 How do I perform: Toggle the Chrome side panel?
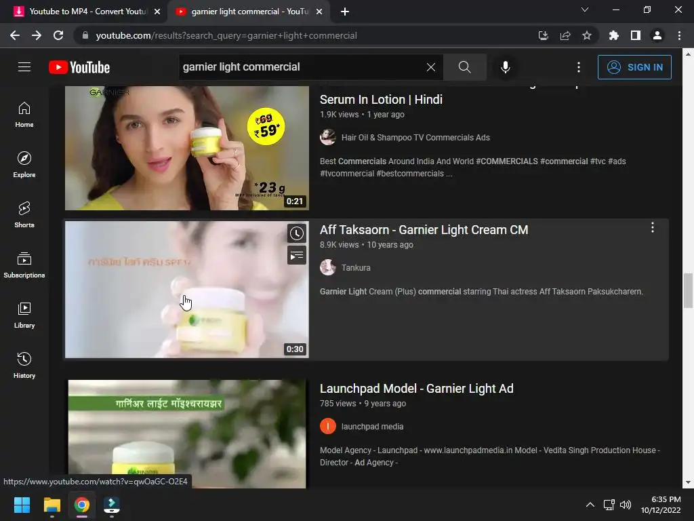pos(635,35)
